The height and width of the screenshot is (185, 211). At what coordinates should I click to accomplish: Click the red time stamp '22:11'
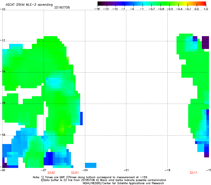(193, 173)
